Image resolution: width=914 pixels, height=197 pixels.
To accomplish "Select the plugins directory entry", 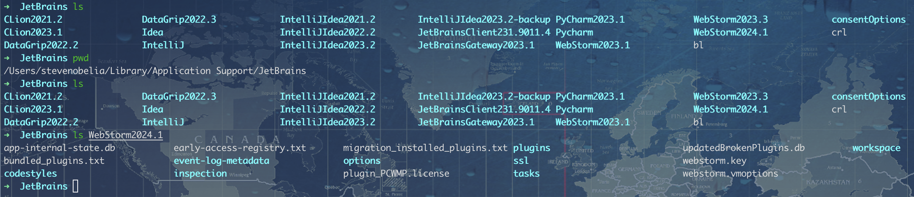I will pyautogui.click(x=531, y=148).
